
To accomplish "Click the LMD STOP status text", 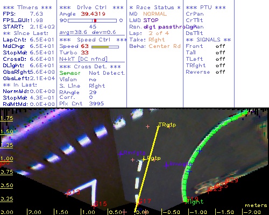I will (144, 20).
